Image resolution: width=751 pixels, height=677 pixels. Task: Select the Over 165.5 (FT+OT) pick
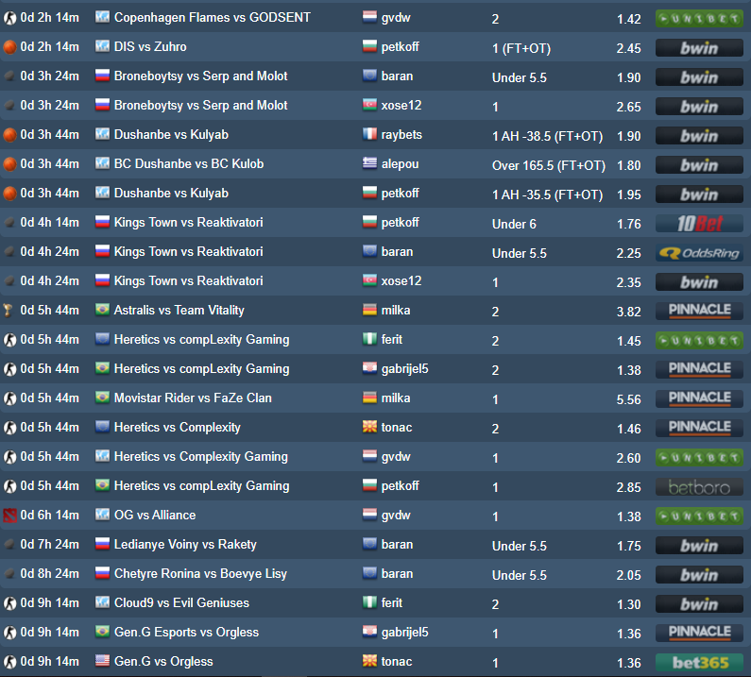[x=549, y=165]
